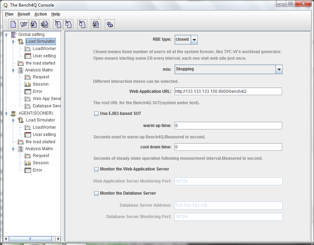The height and width of the screenshot is (245, 314).
Task: Click the Start toolbar icon with play triangle
Action: [58, 24]
